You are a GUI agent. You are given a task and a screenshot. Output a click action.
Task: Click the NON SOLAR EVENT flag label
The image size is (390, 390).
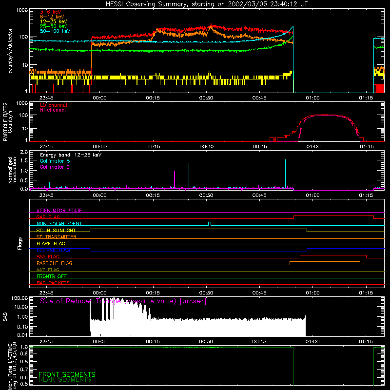59,224
